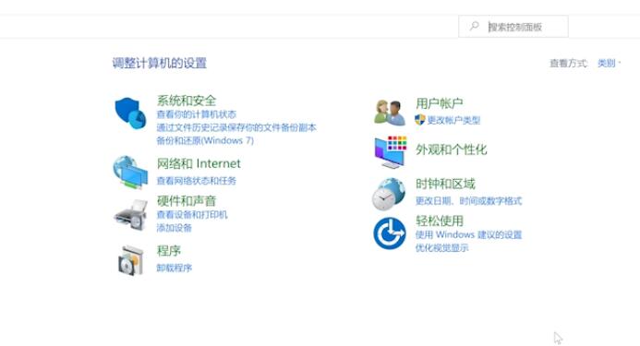Image resolution: width=640 pixels, height=346 pixels.
Task: Open the 轻松使用 blue circle icon
Action: pos(390,233)
